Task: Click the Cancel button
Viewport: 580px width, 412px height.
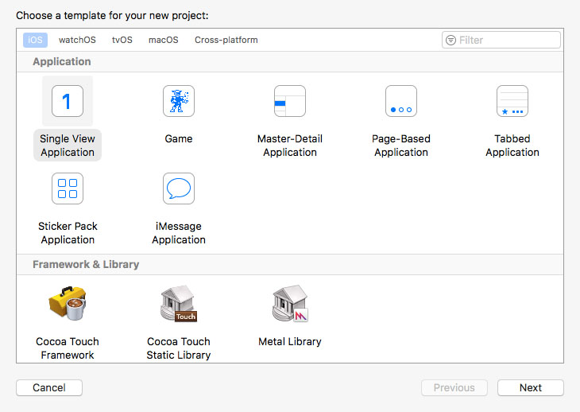Action: coord(49,387)
